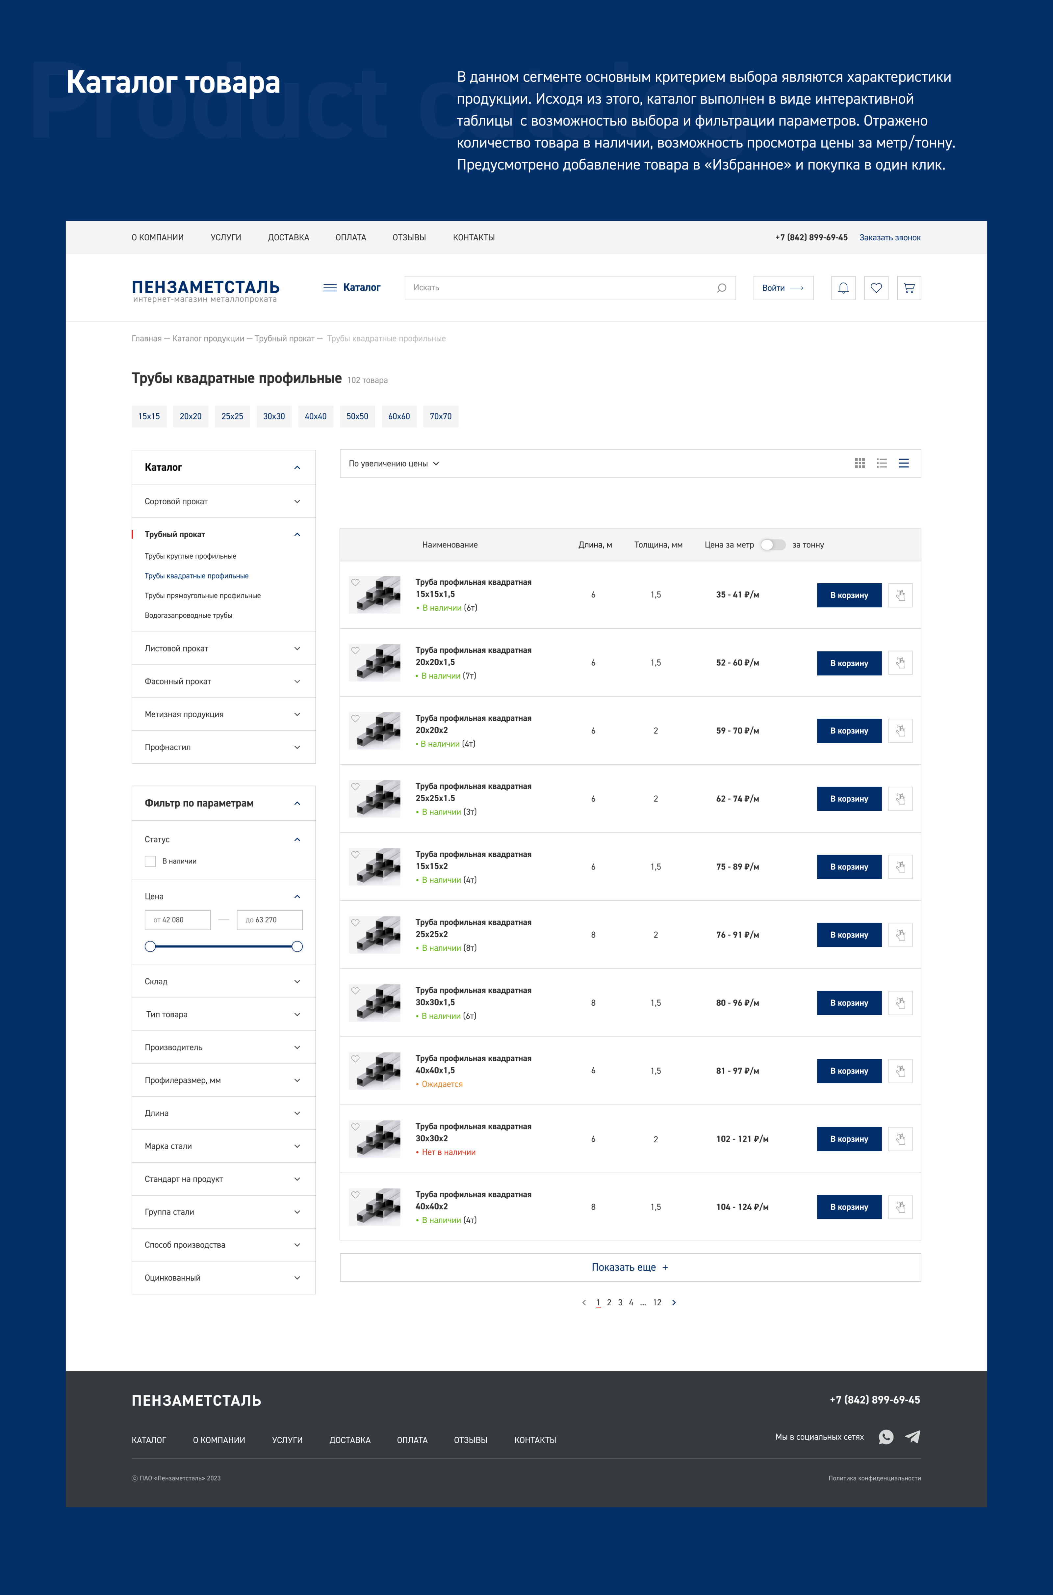This screenshot has height=1595, width=1053.
Task: Click the right handle of price slider
Action: [x=297, y=947]
